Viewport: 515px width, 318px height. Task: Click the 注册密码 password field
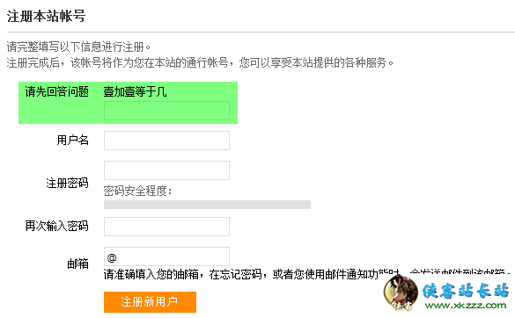pyautogui.click(x=166, y=170)
